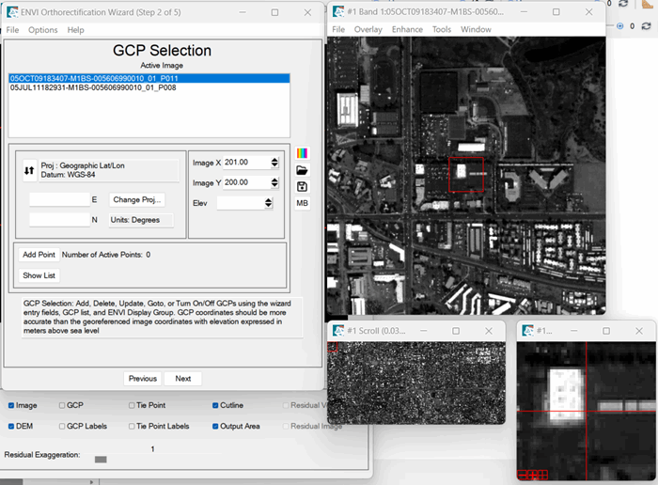
Task: Open the Overlay menu in display window
Action: [368, 29]
